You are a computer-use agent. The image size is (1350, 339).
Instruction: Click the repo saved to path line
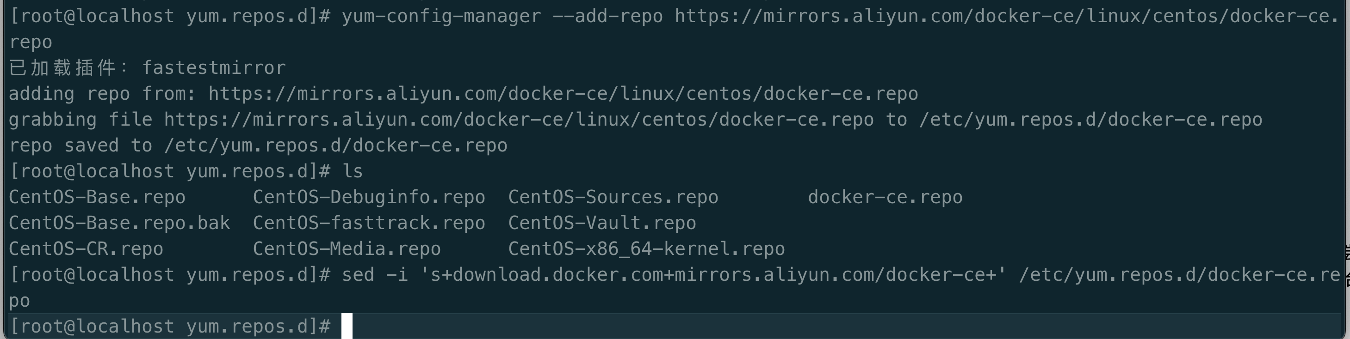258,145
